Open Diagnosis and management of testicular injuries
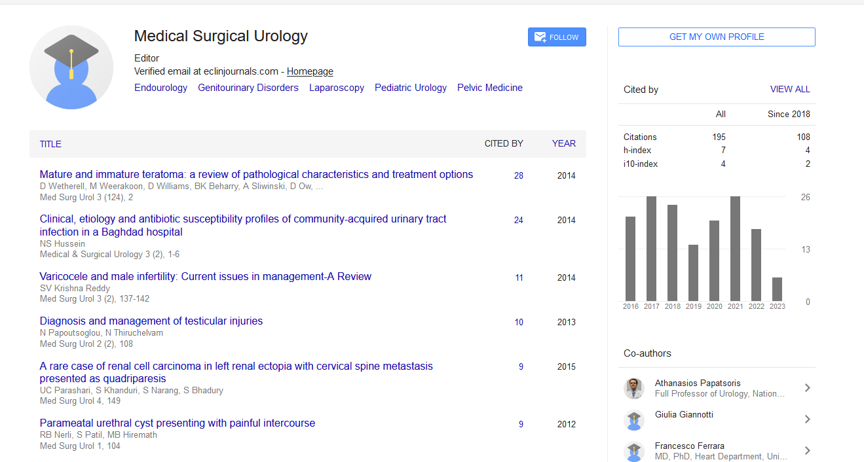864x462 pixels. (x=151, y=321)
